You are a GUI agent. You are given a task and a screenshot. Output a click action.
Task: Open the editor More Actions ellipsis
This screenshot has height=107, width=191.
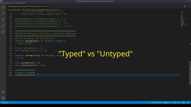click(188, 6)
